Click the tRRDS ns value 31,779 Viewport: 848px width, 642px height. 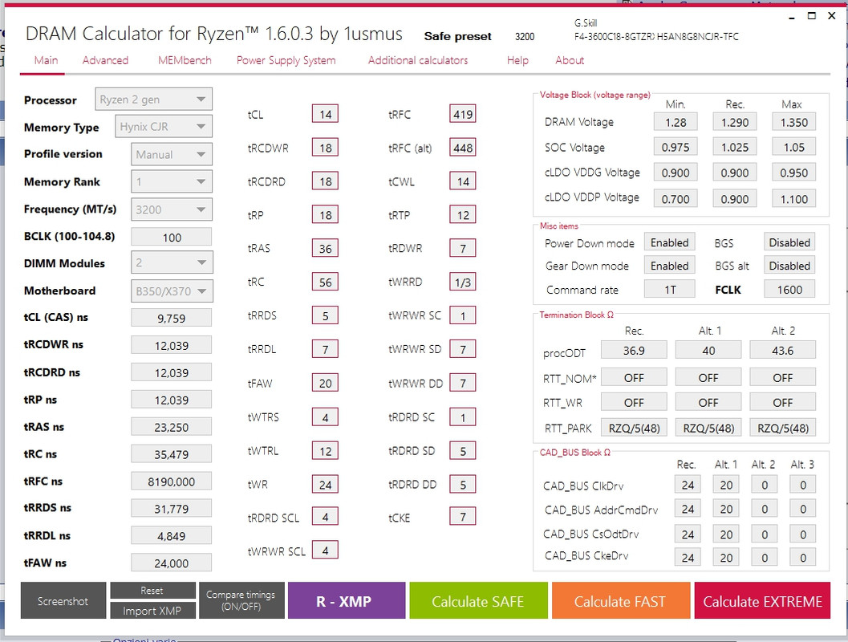click(172, 509)
